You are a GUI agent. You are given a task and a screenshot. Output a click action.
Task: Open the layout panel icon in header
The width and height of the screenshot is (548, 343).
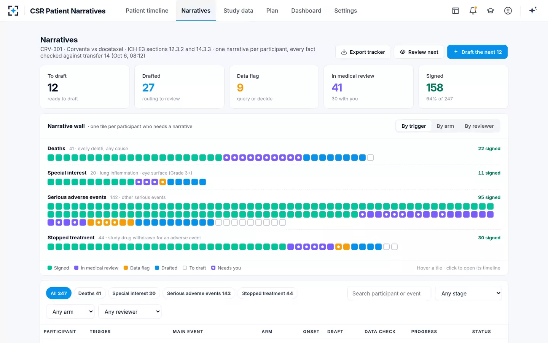tap(456, 11)
